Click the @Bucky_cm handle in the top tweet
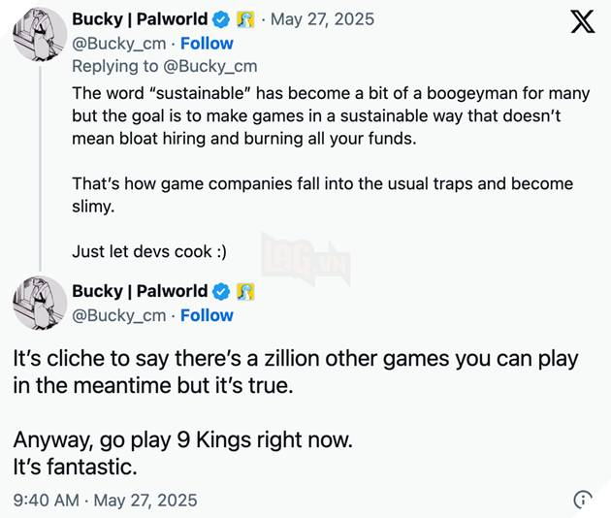The height and width of the screenshot is (518, 611). pyautogui.click(x=119, y=44)
